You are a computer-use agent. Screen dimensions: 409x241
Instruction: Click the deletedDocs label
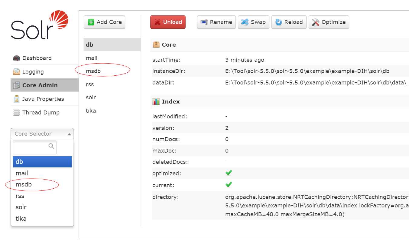tap(170, 162)
